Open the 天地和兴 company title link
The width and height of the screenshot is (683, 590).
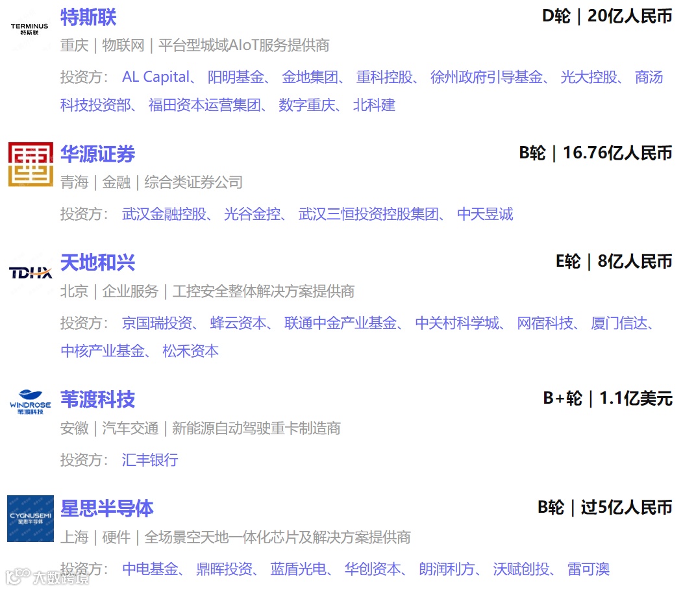point(97,263)
